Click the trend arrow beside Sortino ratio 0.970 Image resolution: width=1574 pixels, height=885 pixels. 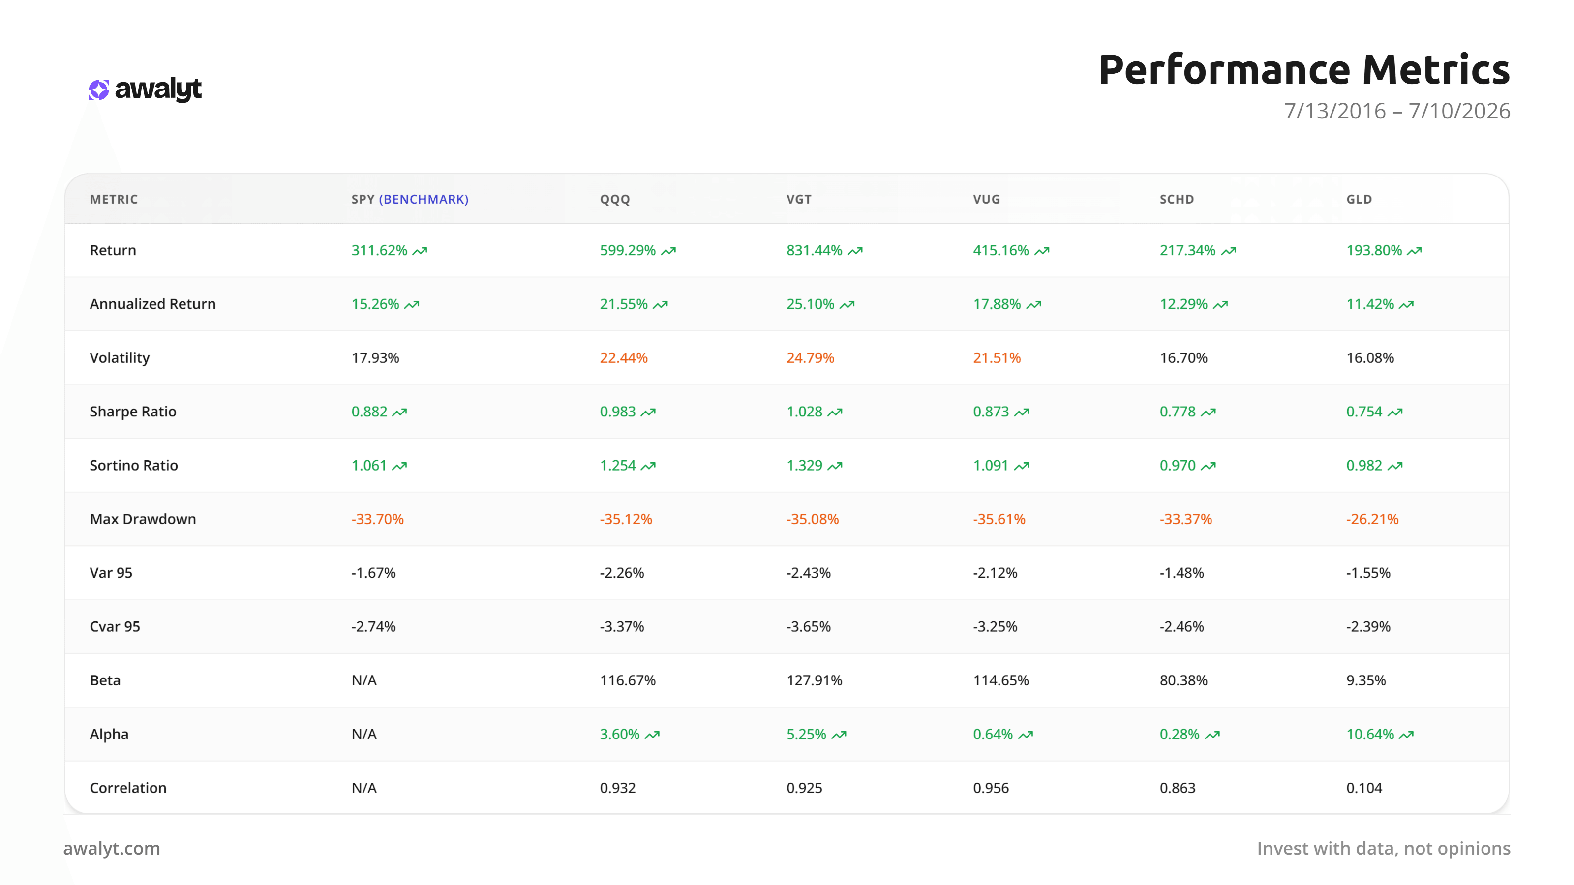(x=1208, y=466)
